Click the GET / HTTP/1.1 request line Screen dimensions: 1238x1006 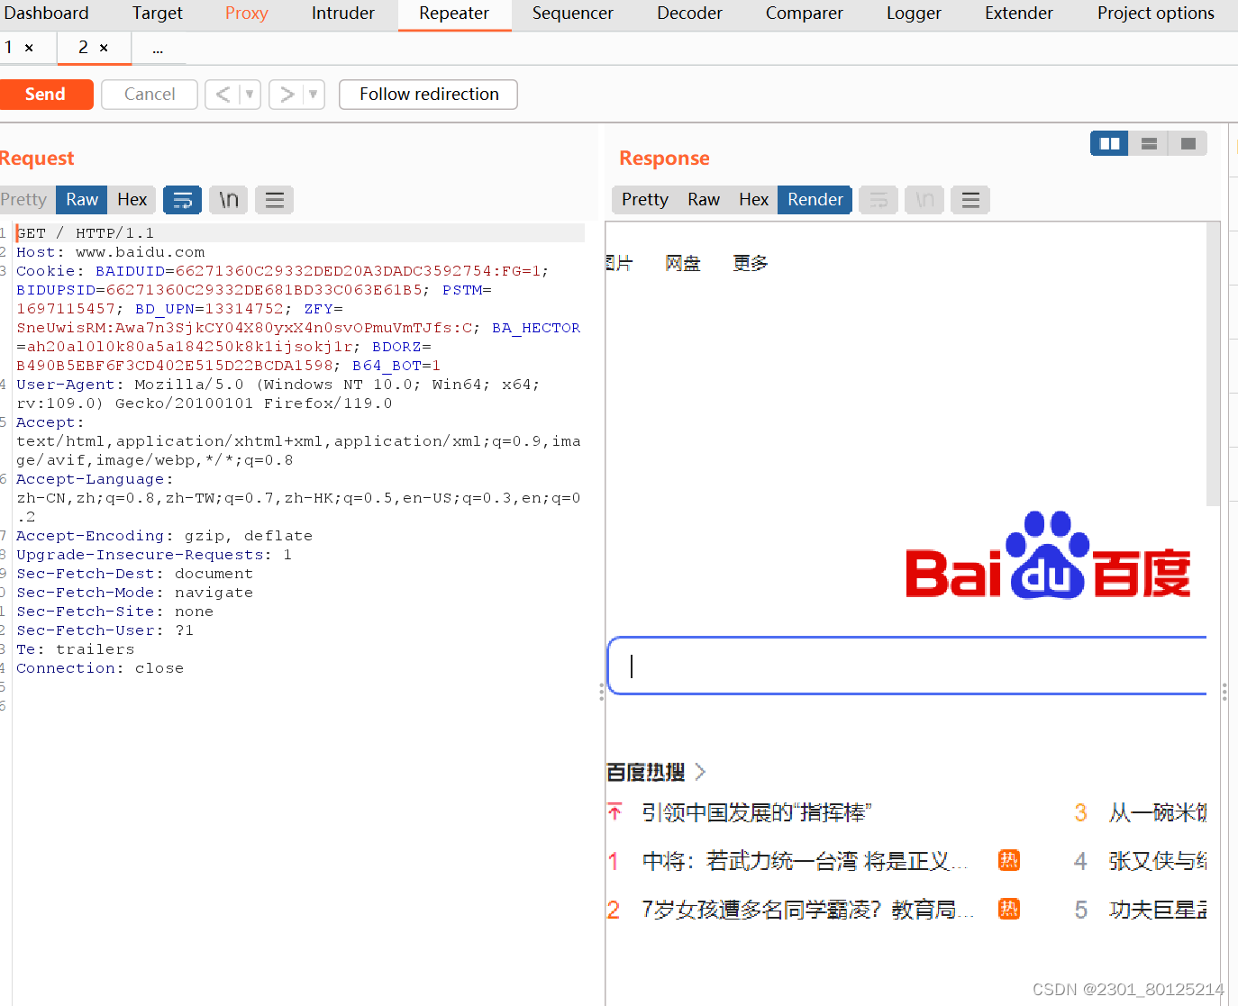pyautogui.click(x=86, y=233)
